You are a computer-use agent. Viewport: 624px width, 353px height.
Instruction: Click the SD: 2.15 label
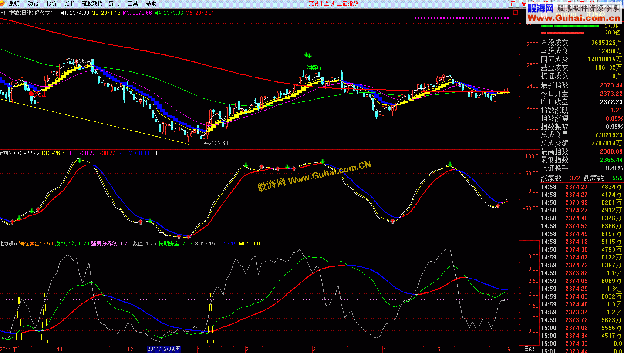click(x=205, y=244)
